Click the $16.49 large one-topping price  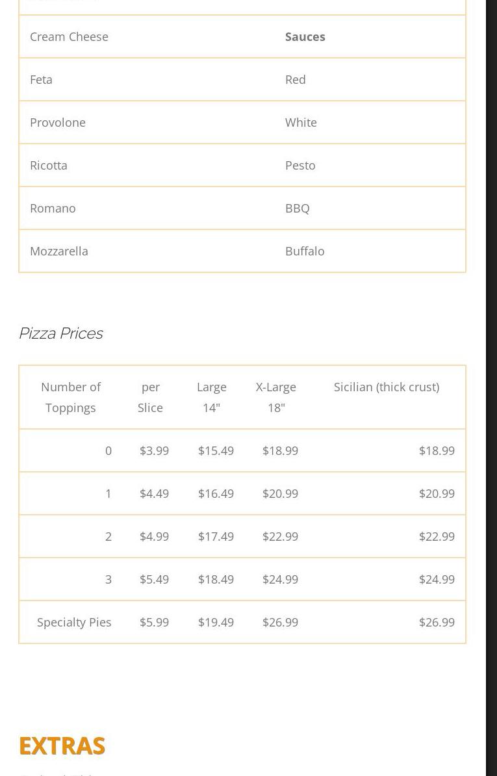pos(216,493)
